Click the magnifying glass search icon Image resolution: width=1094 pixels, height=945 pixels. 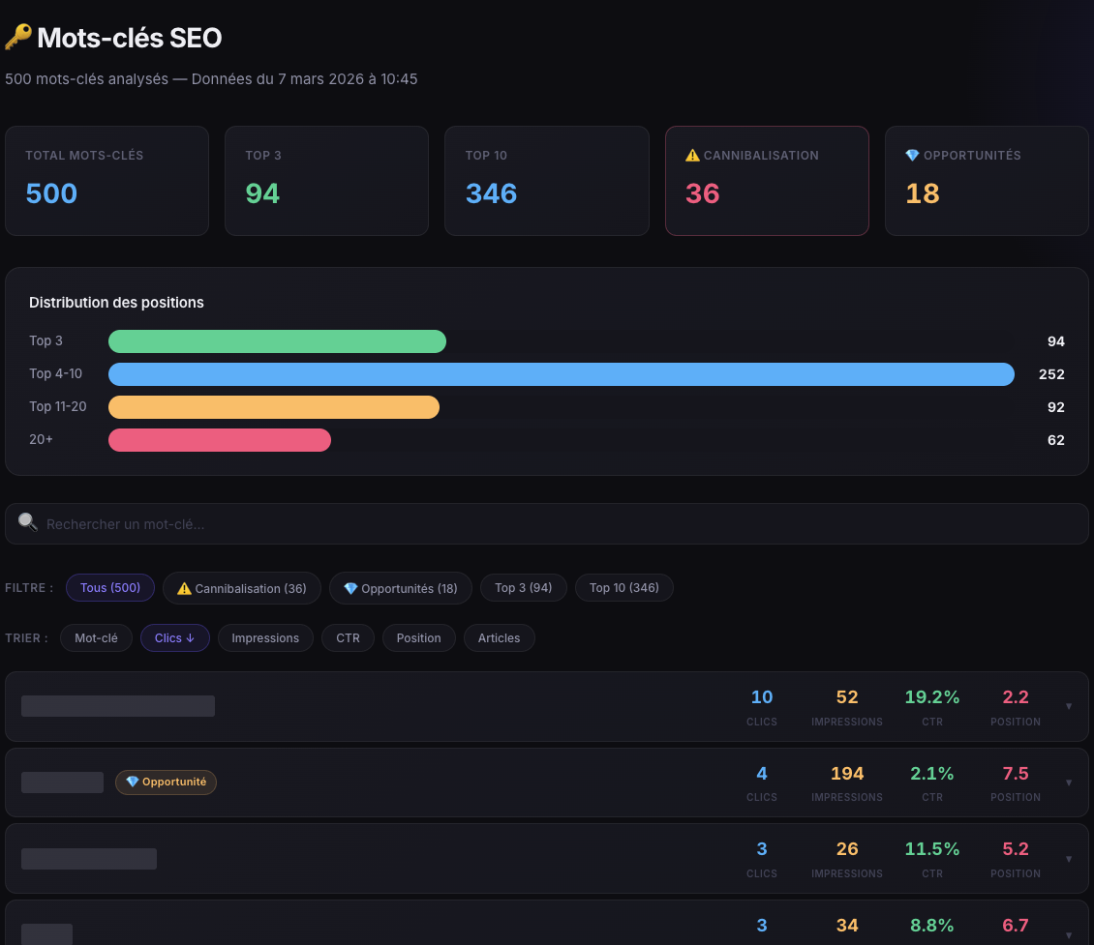(x=28, y=523)
